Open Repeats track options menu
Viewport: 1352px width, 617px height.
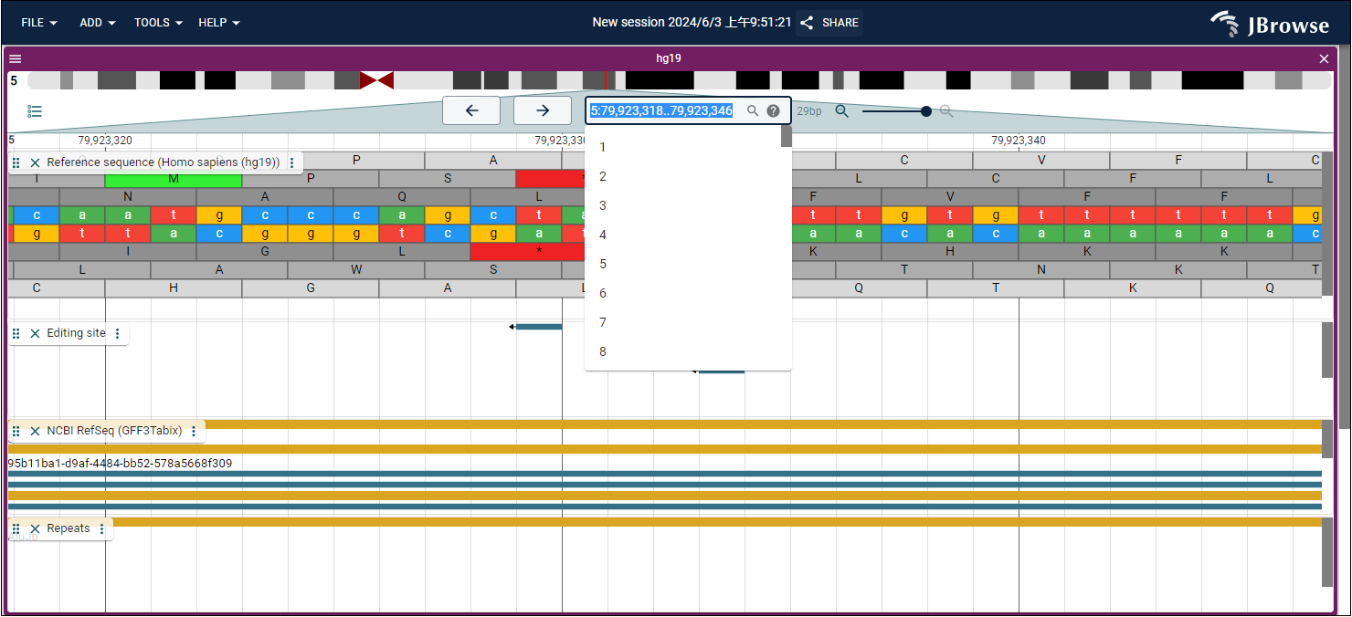(101, 528)
